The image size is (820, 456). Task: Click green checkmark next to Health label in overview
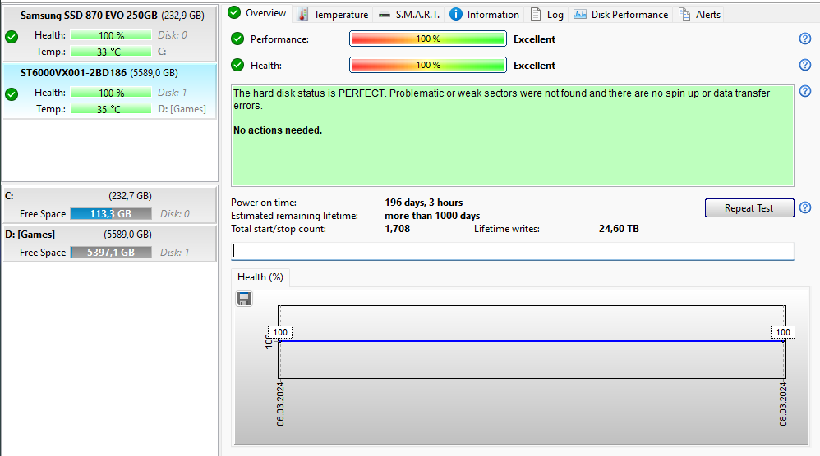(x=237, y=65)
